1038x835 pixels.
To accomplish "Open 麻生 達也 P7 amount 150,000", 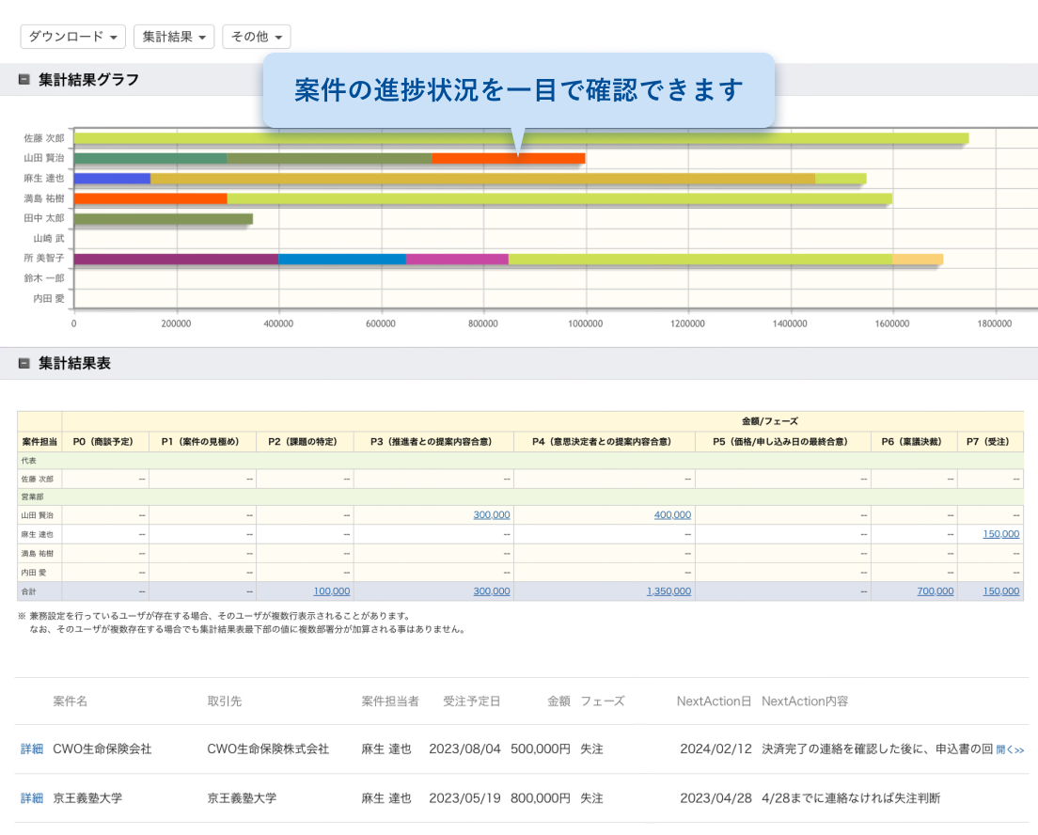I will pos(1001,534).
